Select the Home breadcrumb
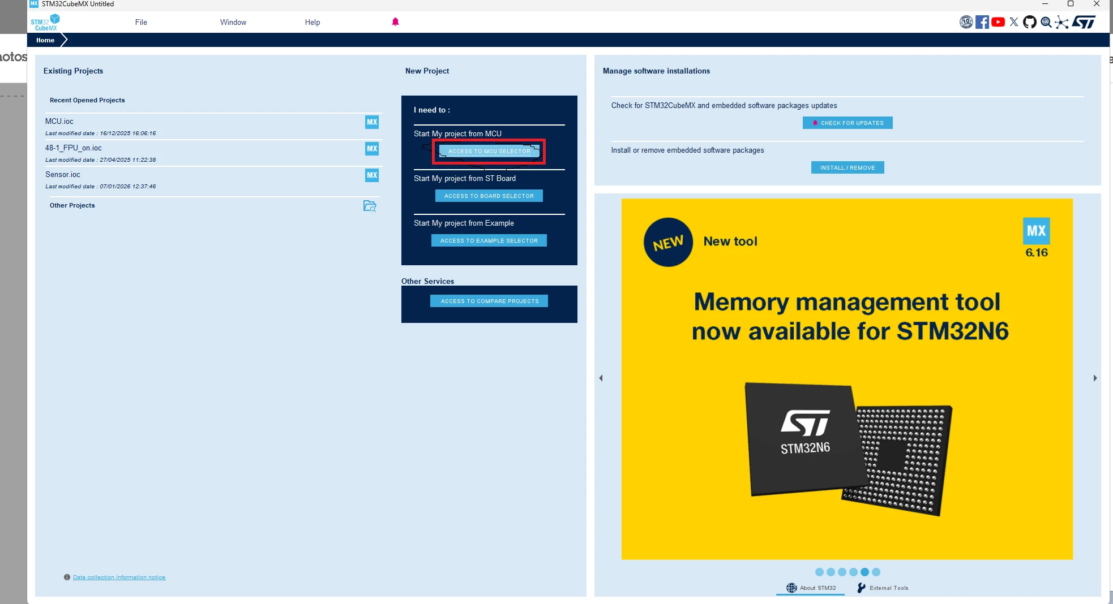This screenshot has width=1113, height=604. click(x=45, y=40)
